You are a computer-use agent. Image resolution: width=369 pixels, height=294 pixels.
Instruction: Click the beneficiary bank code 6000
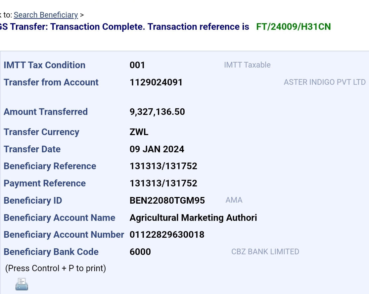point(140,252)
